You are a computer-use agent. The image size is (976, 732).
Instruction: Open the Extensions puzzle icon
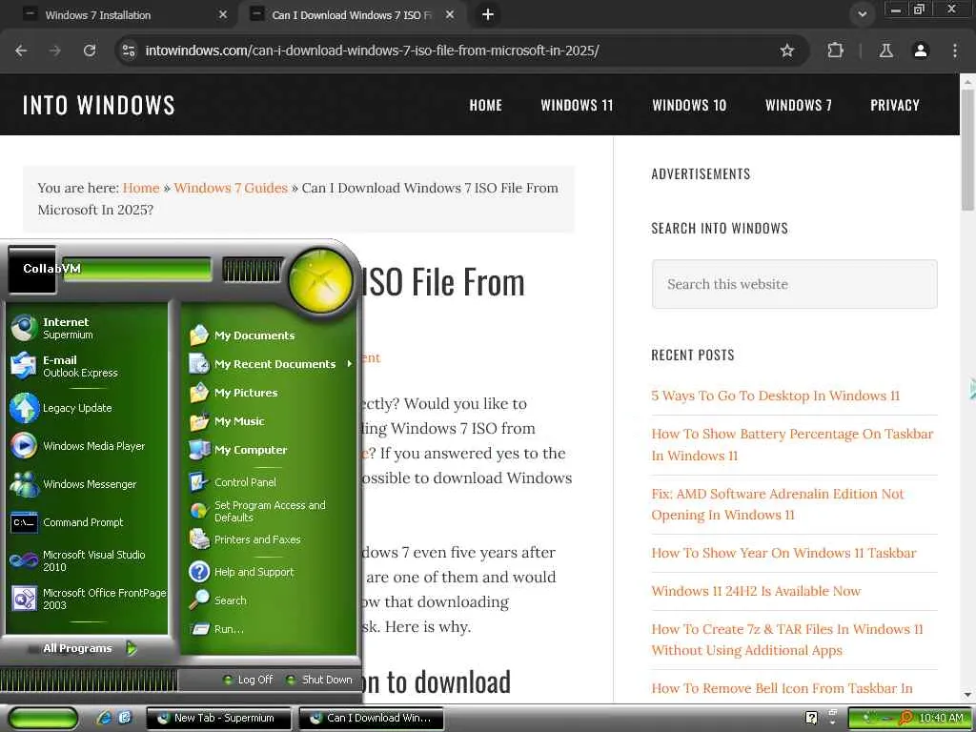[x=835, y=51]
